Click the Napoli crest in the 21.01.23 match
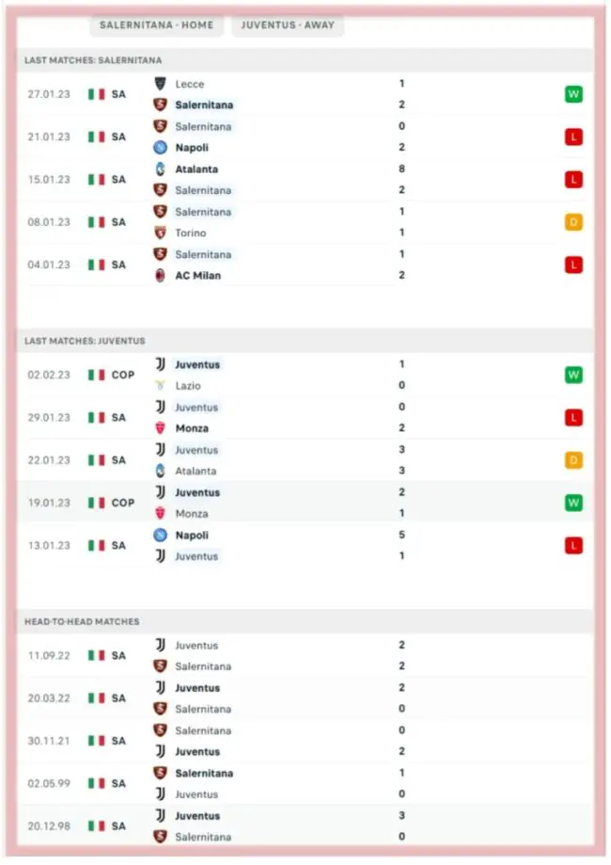The height and width of the screenshot is (865, 611). click(x=161, y=147)
